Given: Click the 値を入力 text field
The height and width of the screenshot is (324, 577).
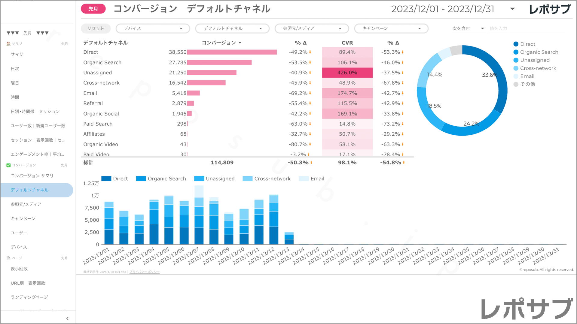Looking at the screenshot, I should (x=527, y=28).
